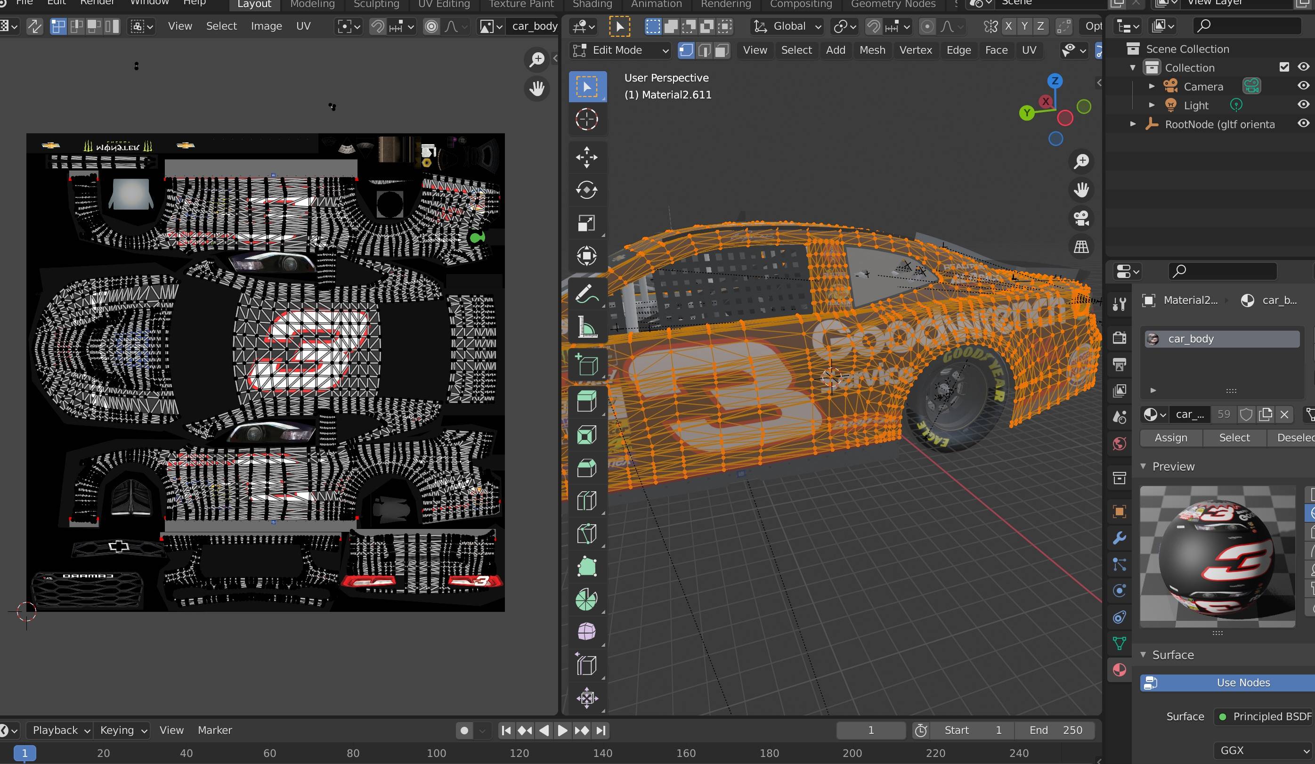
Task: Activate the 3D Cursor tool
Action: pyautogui.click(x=587, y=120)
